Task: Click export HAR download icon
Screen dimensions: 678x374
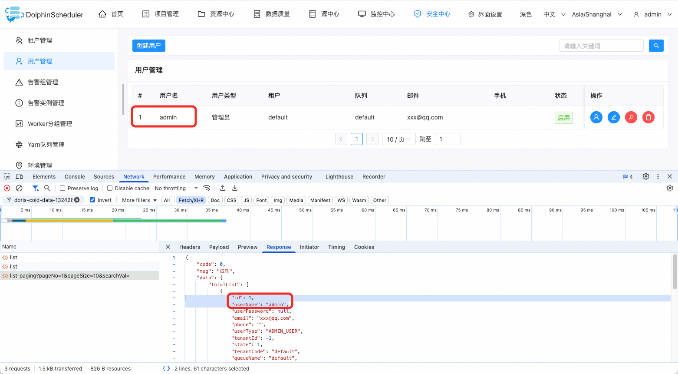Action: (235, 188)
